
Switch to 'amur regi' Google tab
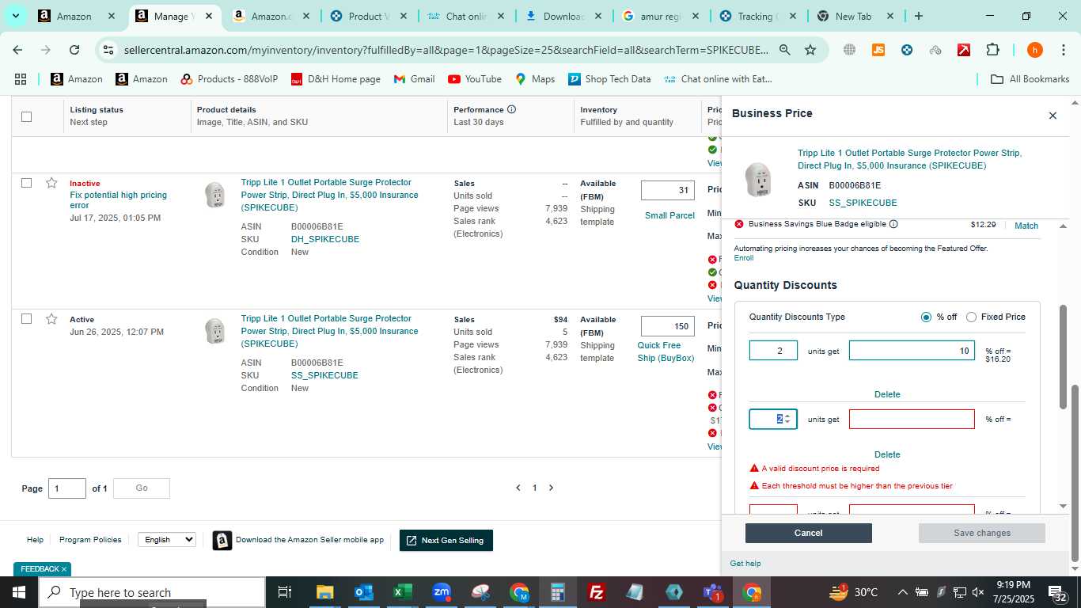[x=661, y=16]
